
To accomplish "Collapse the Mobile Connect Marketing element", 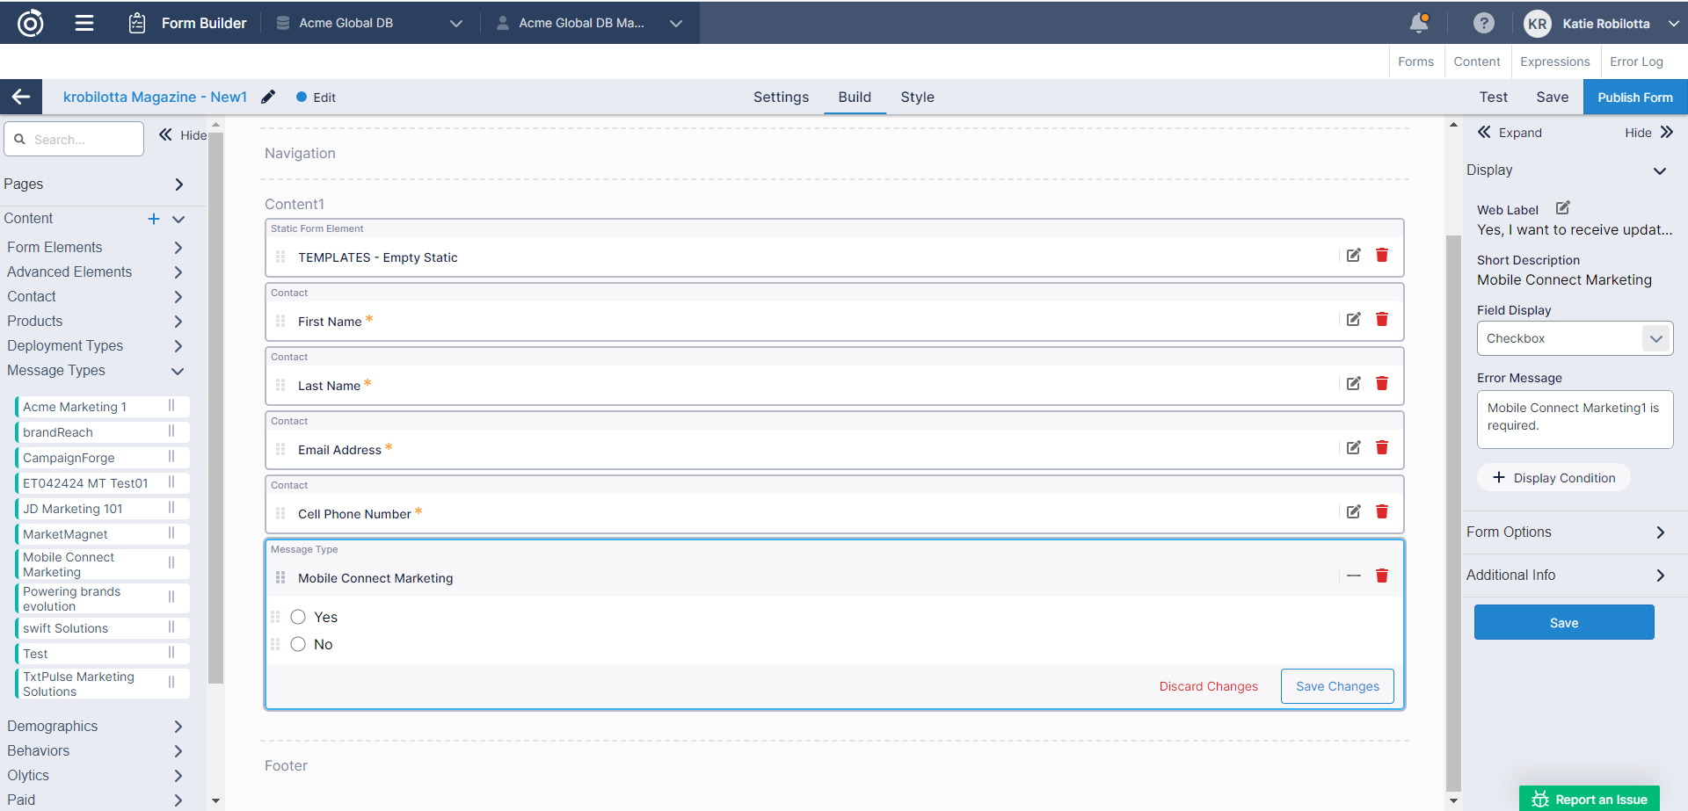I will pyautogui.click(x=1353, y=576).
